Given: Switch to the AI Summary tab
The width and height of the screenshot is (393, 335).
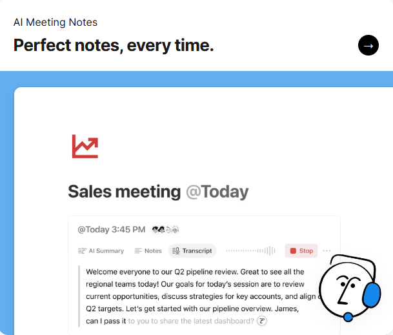Looking at the screenshot, I should click(101, 251).
